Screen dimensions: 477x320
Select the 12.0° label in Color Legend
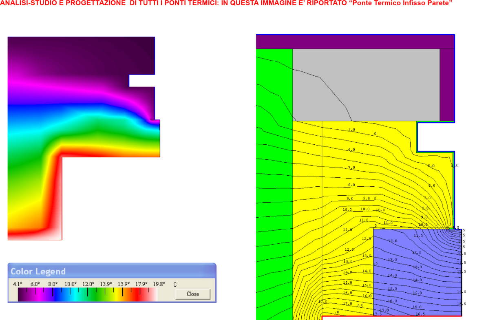tap(88, 284)
